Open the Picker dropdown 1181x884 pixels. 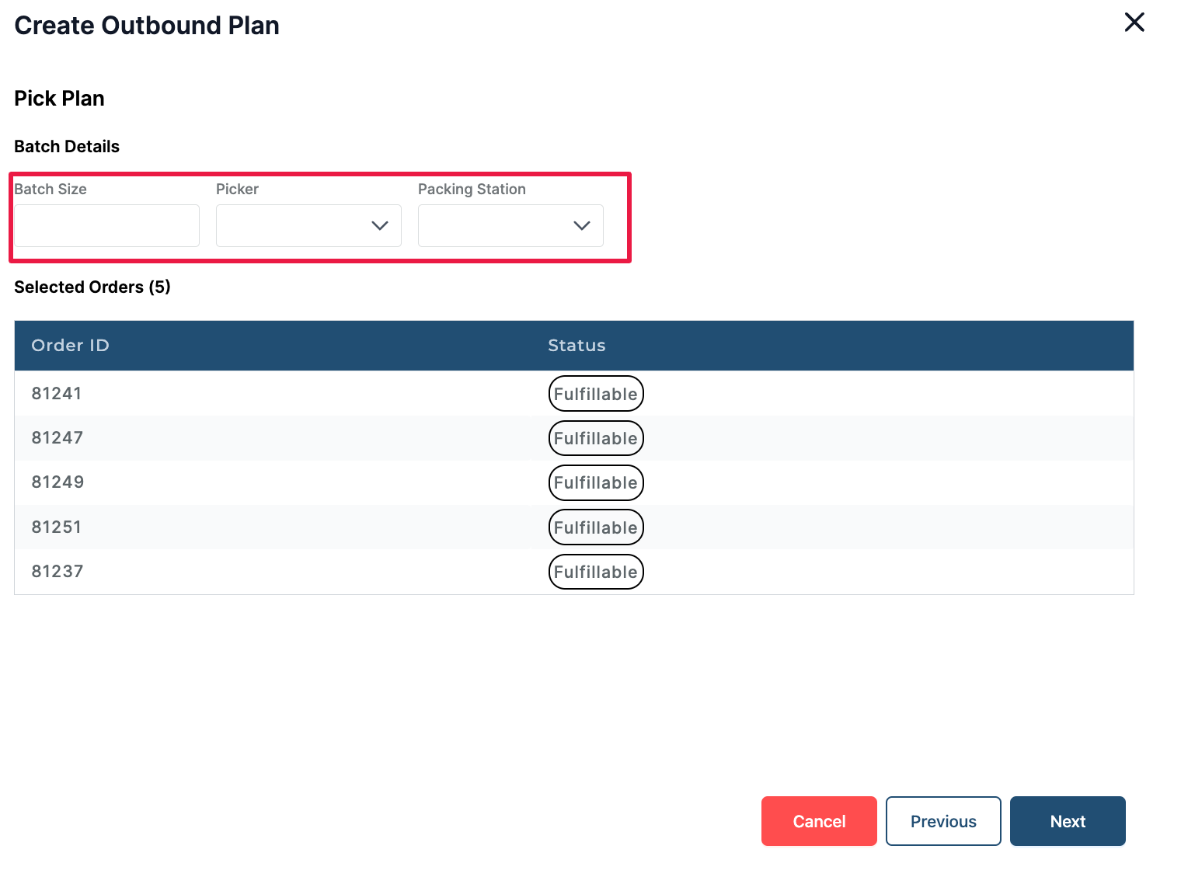coord(308,226)
